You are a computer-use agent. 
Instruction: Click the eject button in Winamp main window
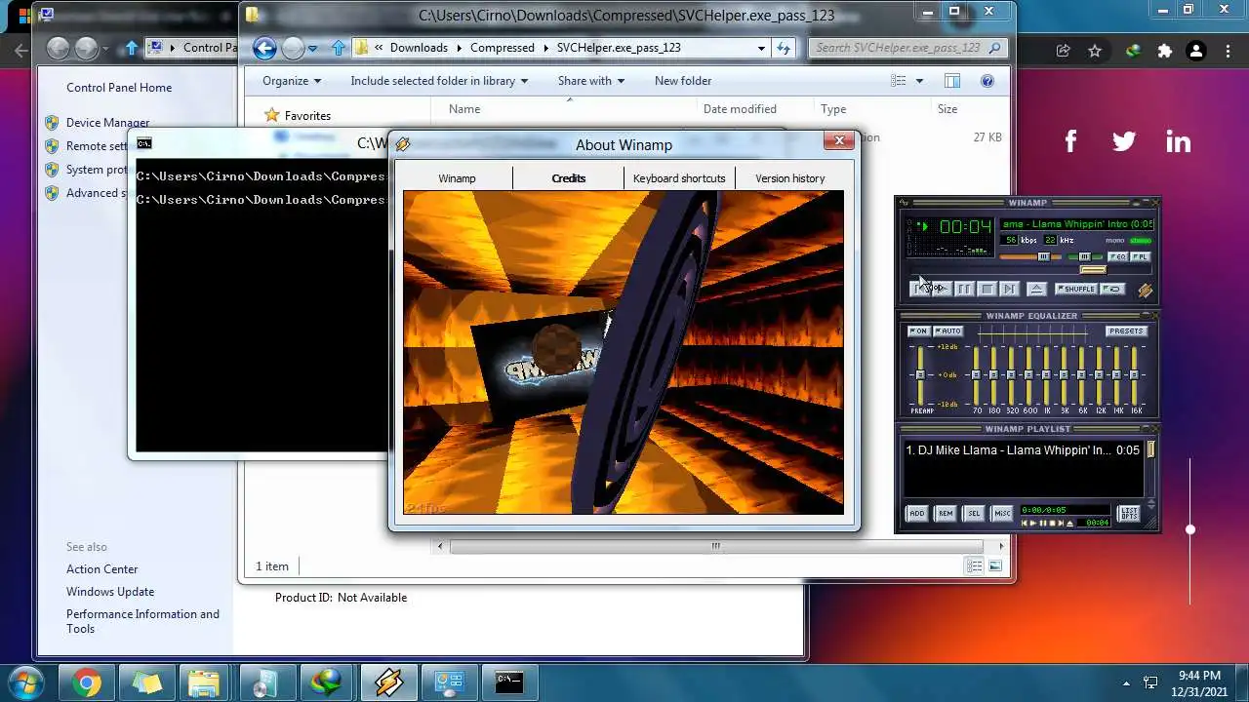coord(1036,289)
